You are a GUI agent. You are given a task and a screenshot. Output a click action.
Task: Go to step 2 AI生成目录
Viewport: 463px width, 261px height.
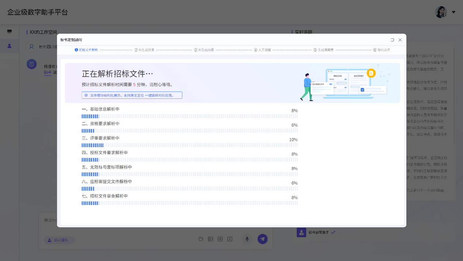tap(144, 50)
